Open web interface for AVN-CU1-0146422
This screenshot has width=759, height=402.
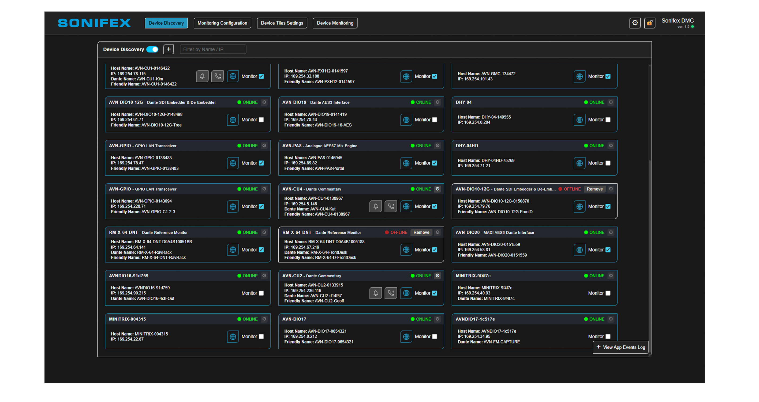click(x=233, y=76)
